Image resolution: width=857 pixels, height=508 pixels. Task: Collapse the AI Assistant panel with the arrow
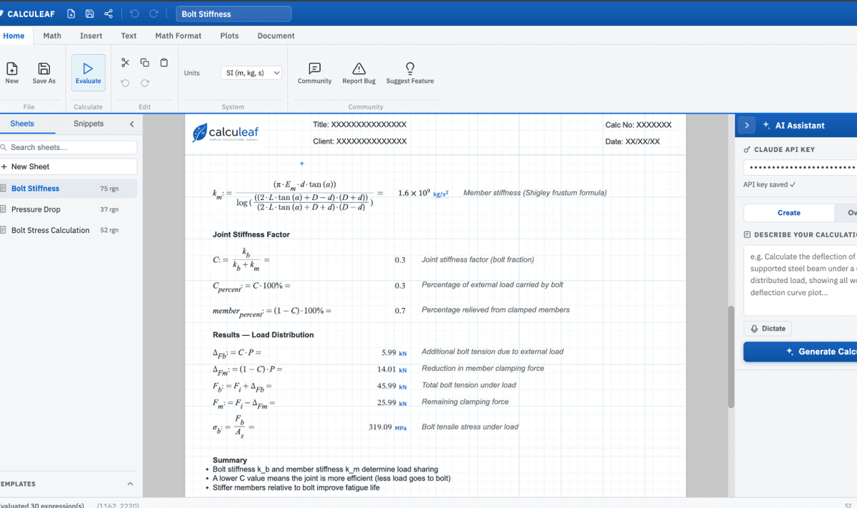746,125
